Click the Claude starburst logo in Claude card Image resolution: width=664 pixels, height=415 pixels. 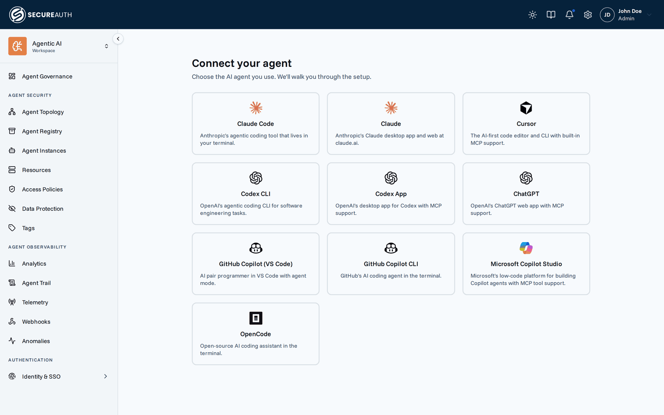[x=391, y=108]
